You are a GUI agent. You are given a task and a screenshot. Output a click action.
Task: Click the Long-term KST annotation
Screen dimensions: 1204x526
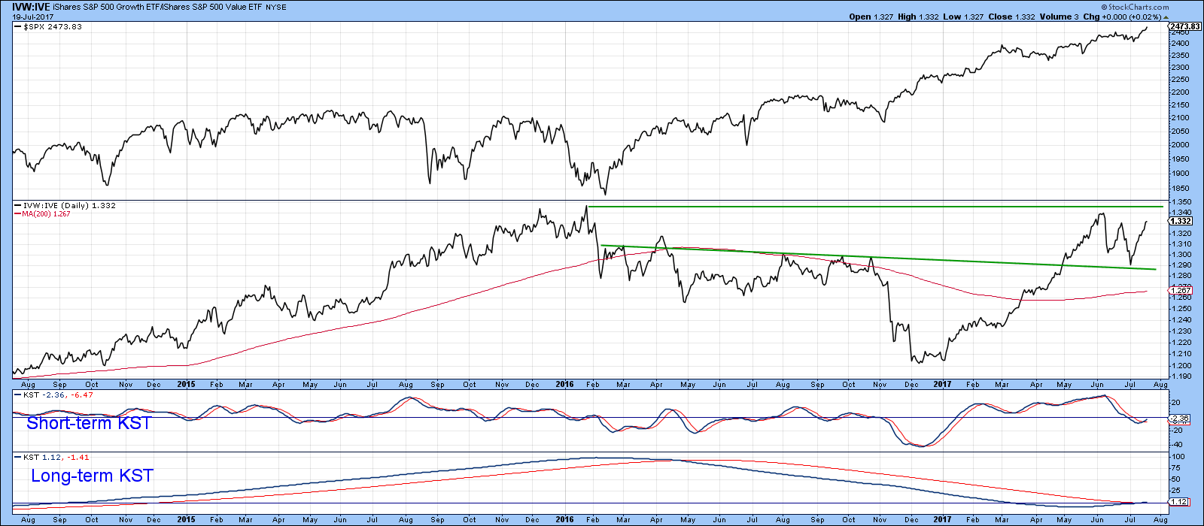point(92,476)
